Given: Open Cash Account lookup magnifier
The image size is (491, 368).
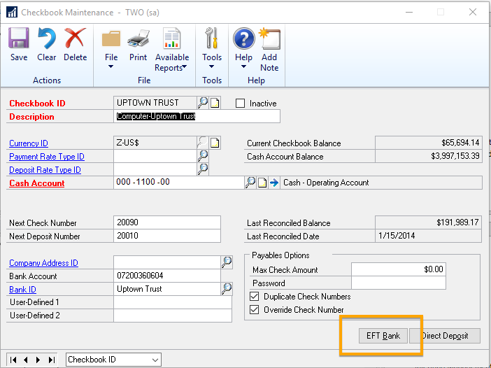Looking at the screenshot, I should [250, 183].
